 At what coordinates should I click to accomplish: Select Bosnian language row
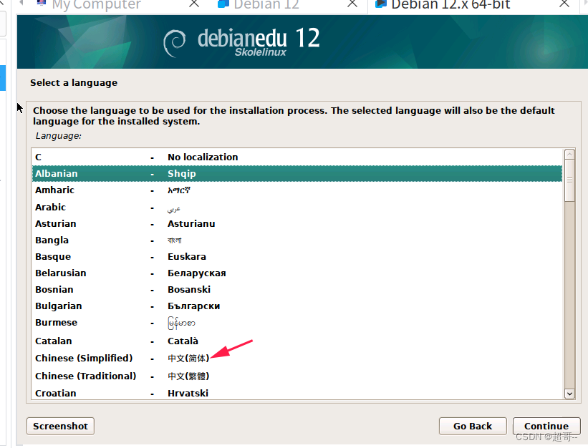297,290
